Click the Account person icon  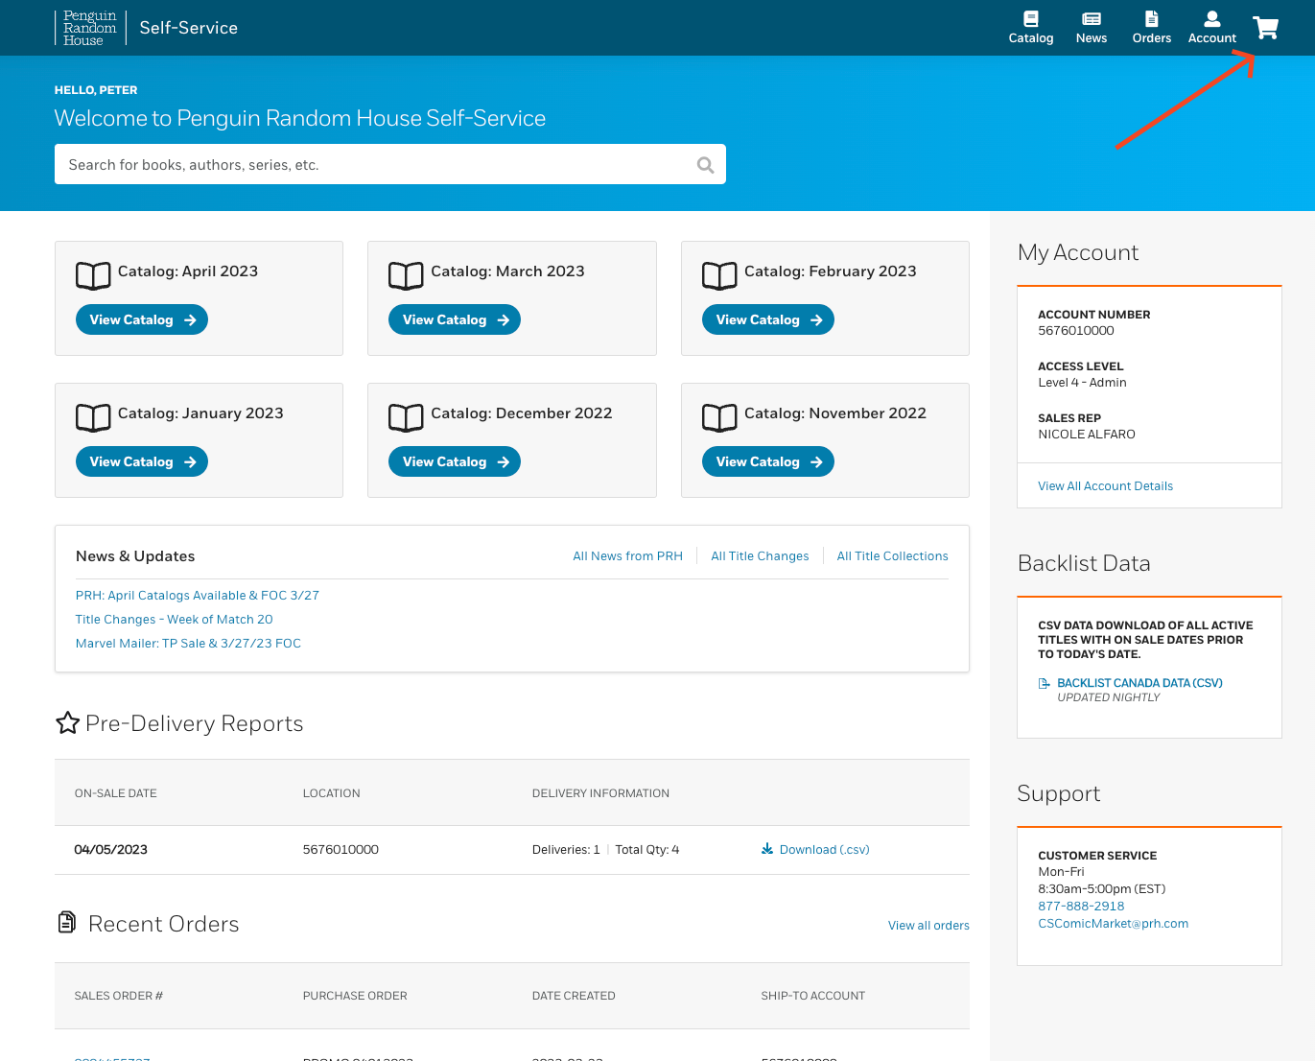pos(1211,19)
